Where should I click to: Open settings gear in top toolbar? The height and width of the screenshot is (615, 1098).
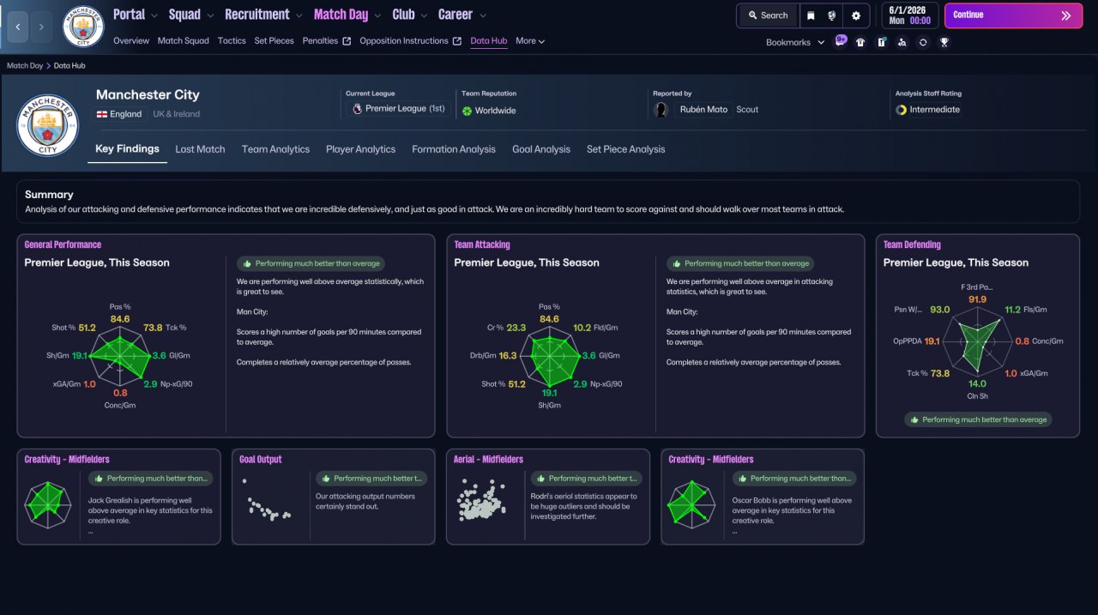pos(856,15)
